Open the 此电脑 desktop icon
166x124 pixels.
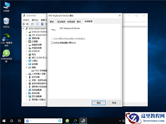pos(6,7)
